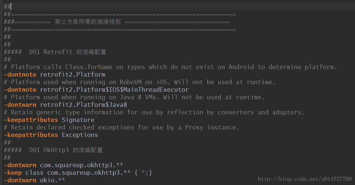Click the -keep class com.squareup.okhttp3 line
The image size is (355, 185).
coord(78,173)
